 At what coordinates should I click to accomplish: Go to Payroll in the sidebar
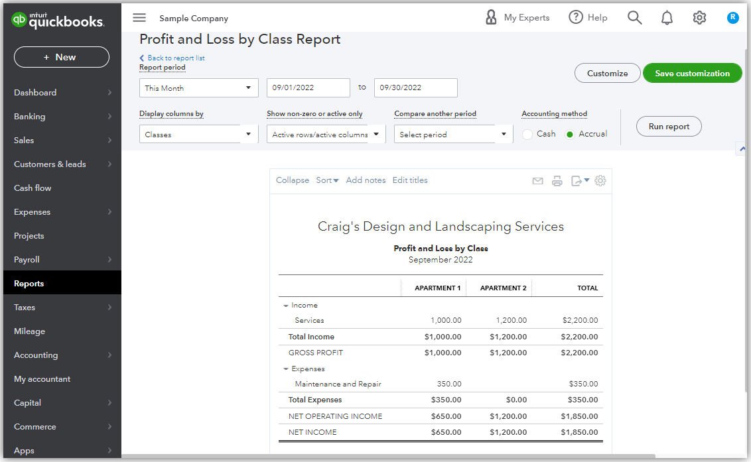(x=27, y=260)
